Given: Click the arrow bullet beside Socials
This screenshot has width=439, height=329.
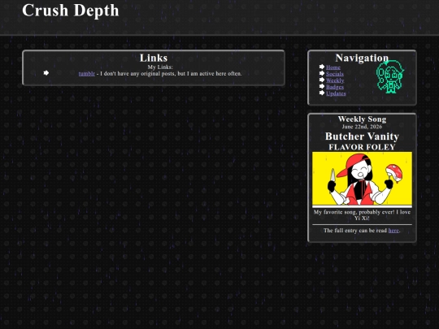Looking at the screenshot, I should [322, 73].
